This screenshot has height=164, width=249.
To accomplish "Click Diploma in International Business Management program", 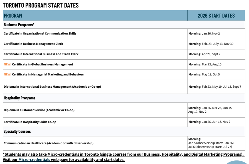I will click(x=52, y=87).
